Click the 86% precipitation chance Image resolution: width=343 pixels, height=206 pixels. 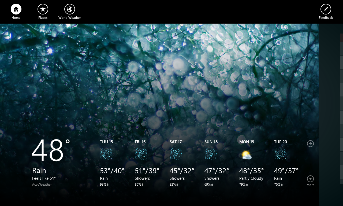(x=139, y=185)
